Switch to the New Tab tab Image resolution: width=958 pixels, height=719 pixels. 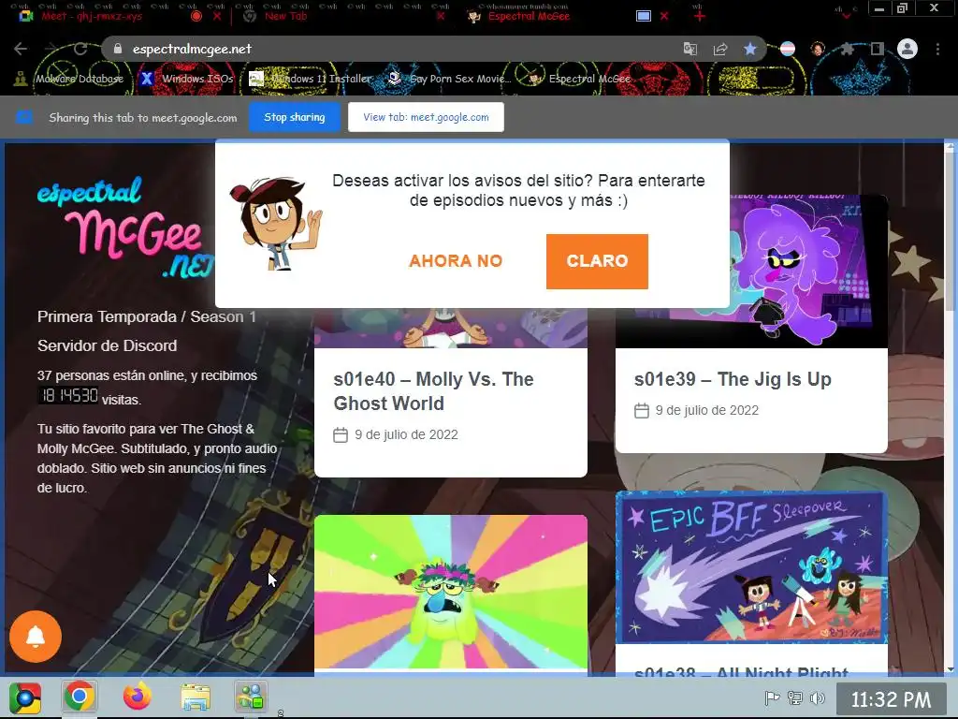tap(286, 17)
